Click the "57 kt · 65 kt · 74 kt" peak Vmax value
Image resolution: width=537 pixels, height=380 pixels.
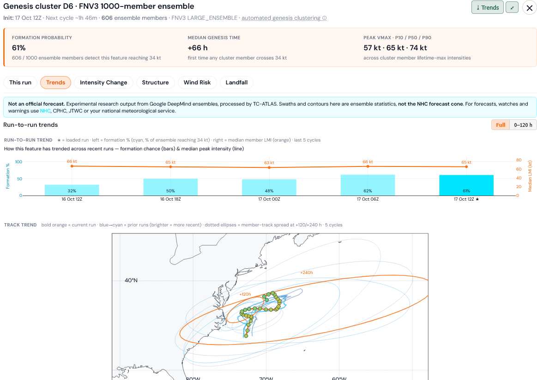[x=395, y=48]
